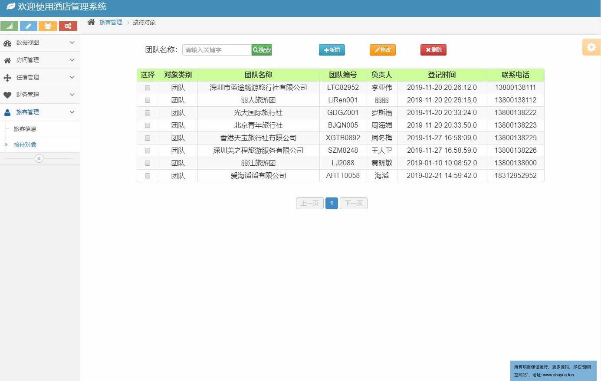Click team code LTC82952
Viewport: 601px width, 381px height.
point(343,88)
